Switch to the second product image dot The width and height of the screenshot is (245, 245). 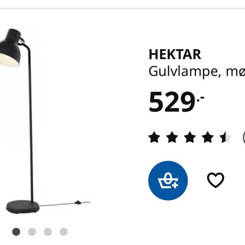(32, 232)
